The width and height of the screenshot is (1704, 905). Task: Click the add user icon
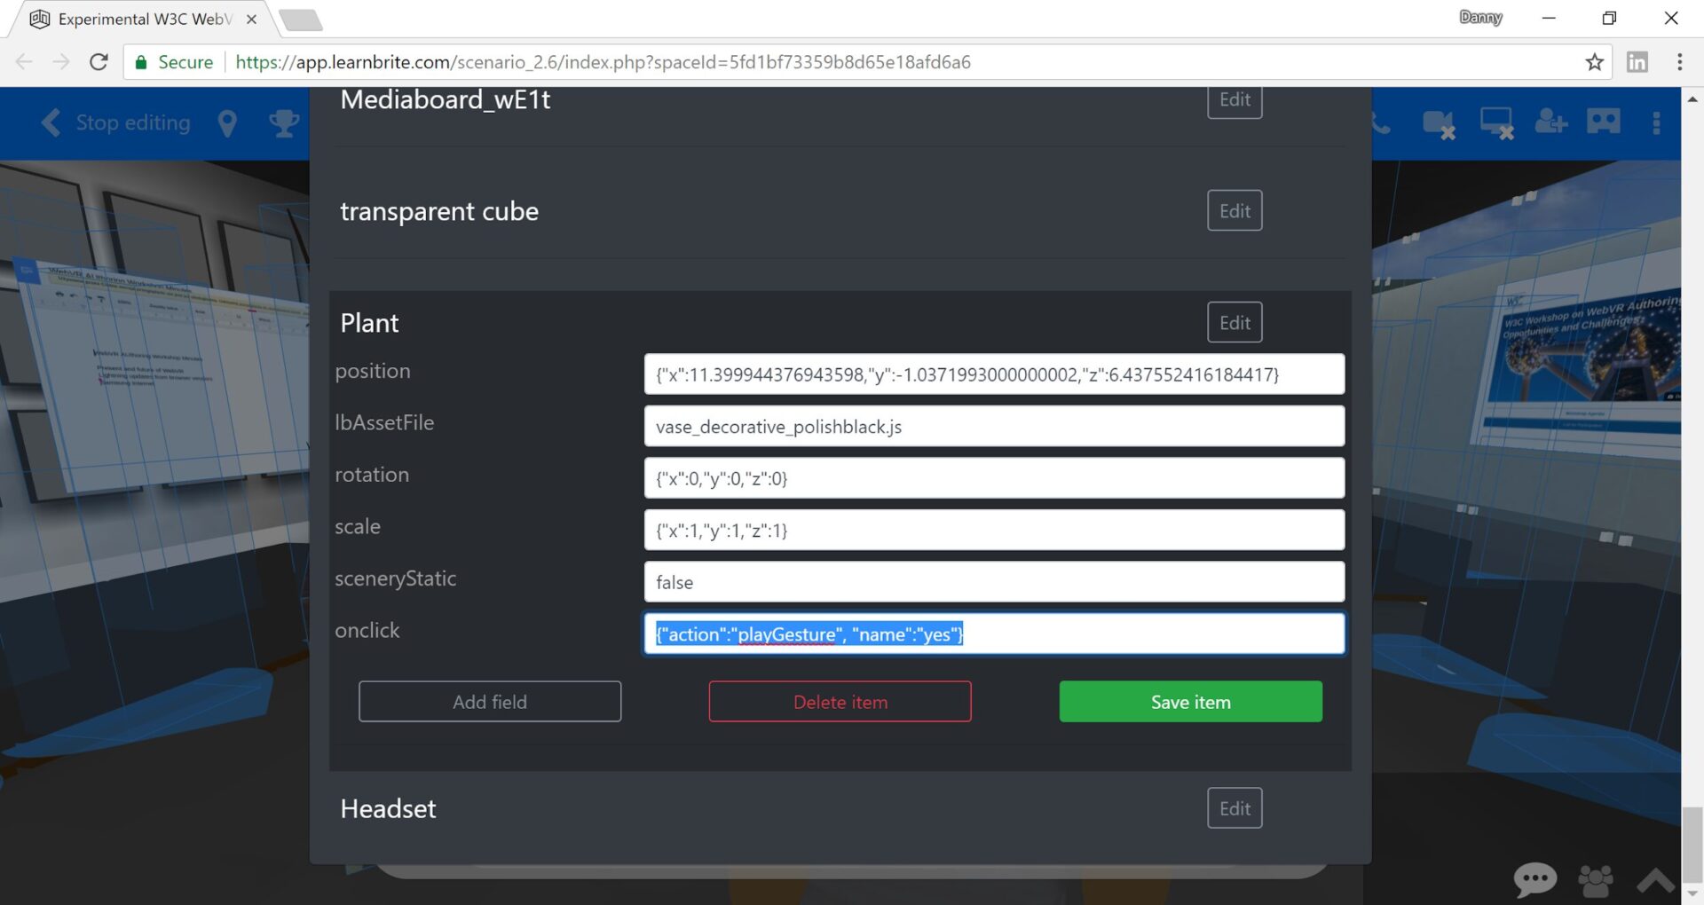pos(1550,122)
